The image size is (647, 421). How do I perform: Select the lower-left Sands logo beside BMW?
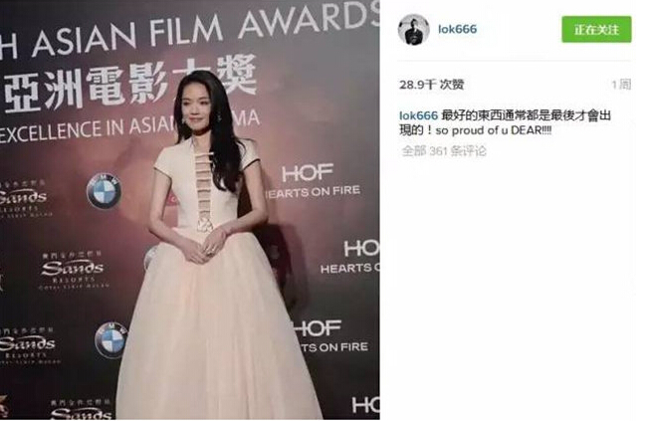pyautogui.click(x=28, y=346)
